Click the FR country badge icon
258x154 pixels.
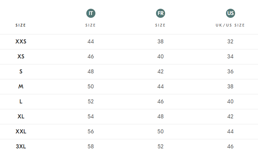tap(160, 13)
